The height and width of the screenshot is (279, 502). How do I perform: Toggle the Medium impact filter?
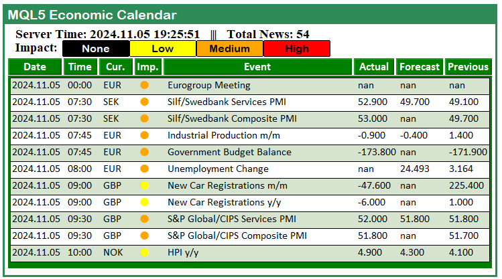[x=230, y=49]
